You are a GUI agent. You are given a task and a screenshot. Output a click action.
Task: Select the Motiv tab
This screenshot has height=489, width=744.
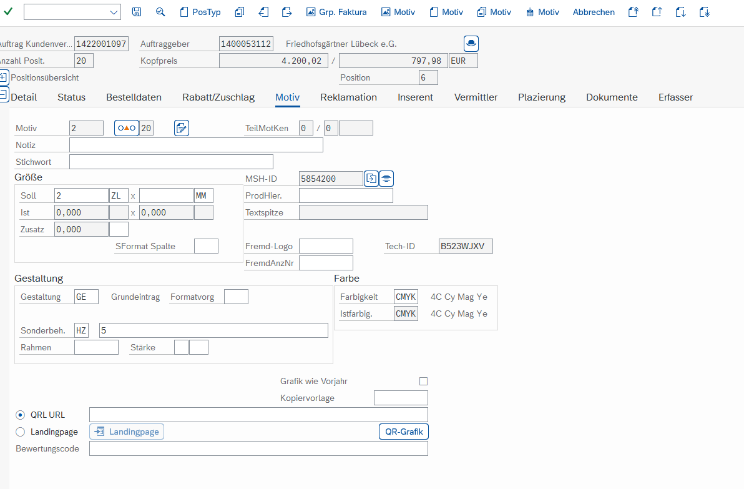pyautogui.click(x=288, y=97)
